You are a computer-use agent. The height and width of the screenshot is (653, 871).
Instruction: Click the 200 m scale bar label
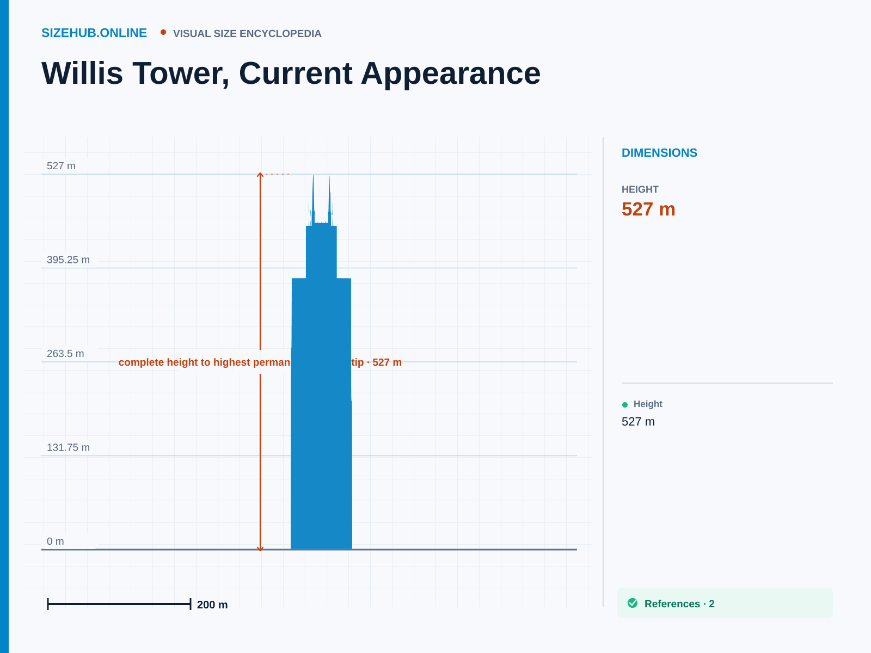coord(212,605)
